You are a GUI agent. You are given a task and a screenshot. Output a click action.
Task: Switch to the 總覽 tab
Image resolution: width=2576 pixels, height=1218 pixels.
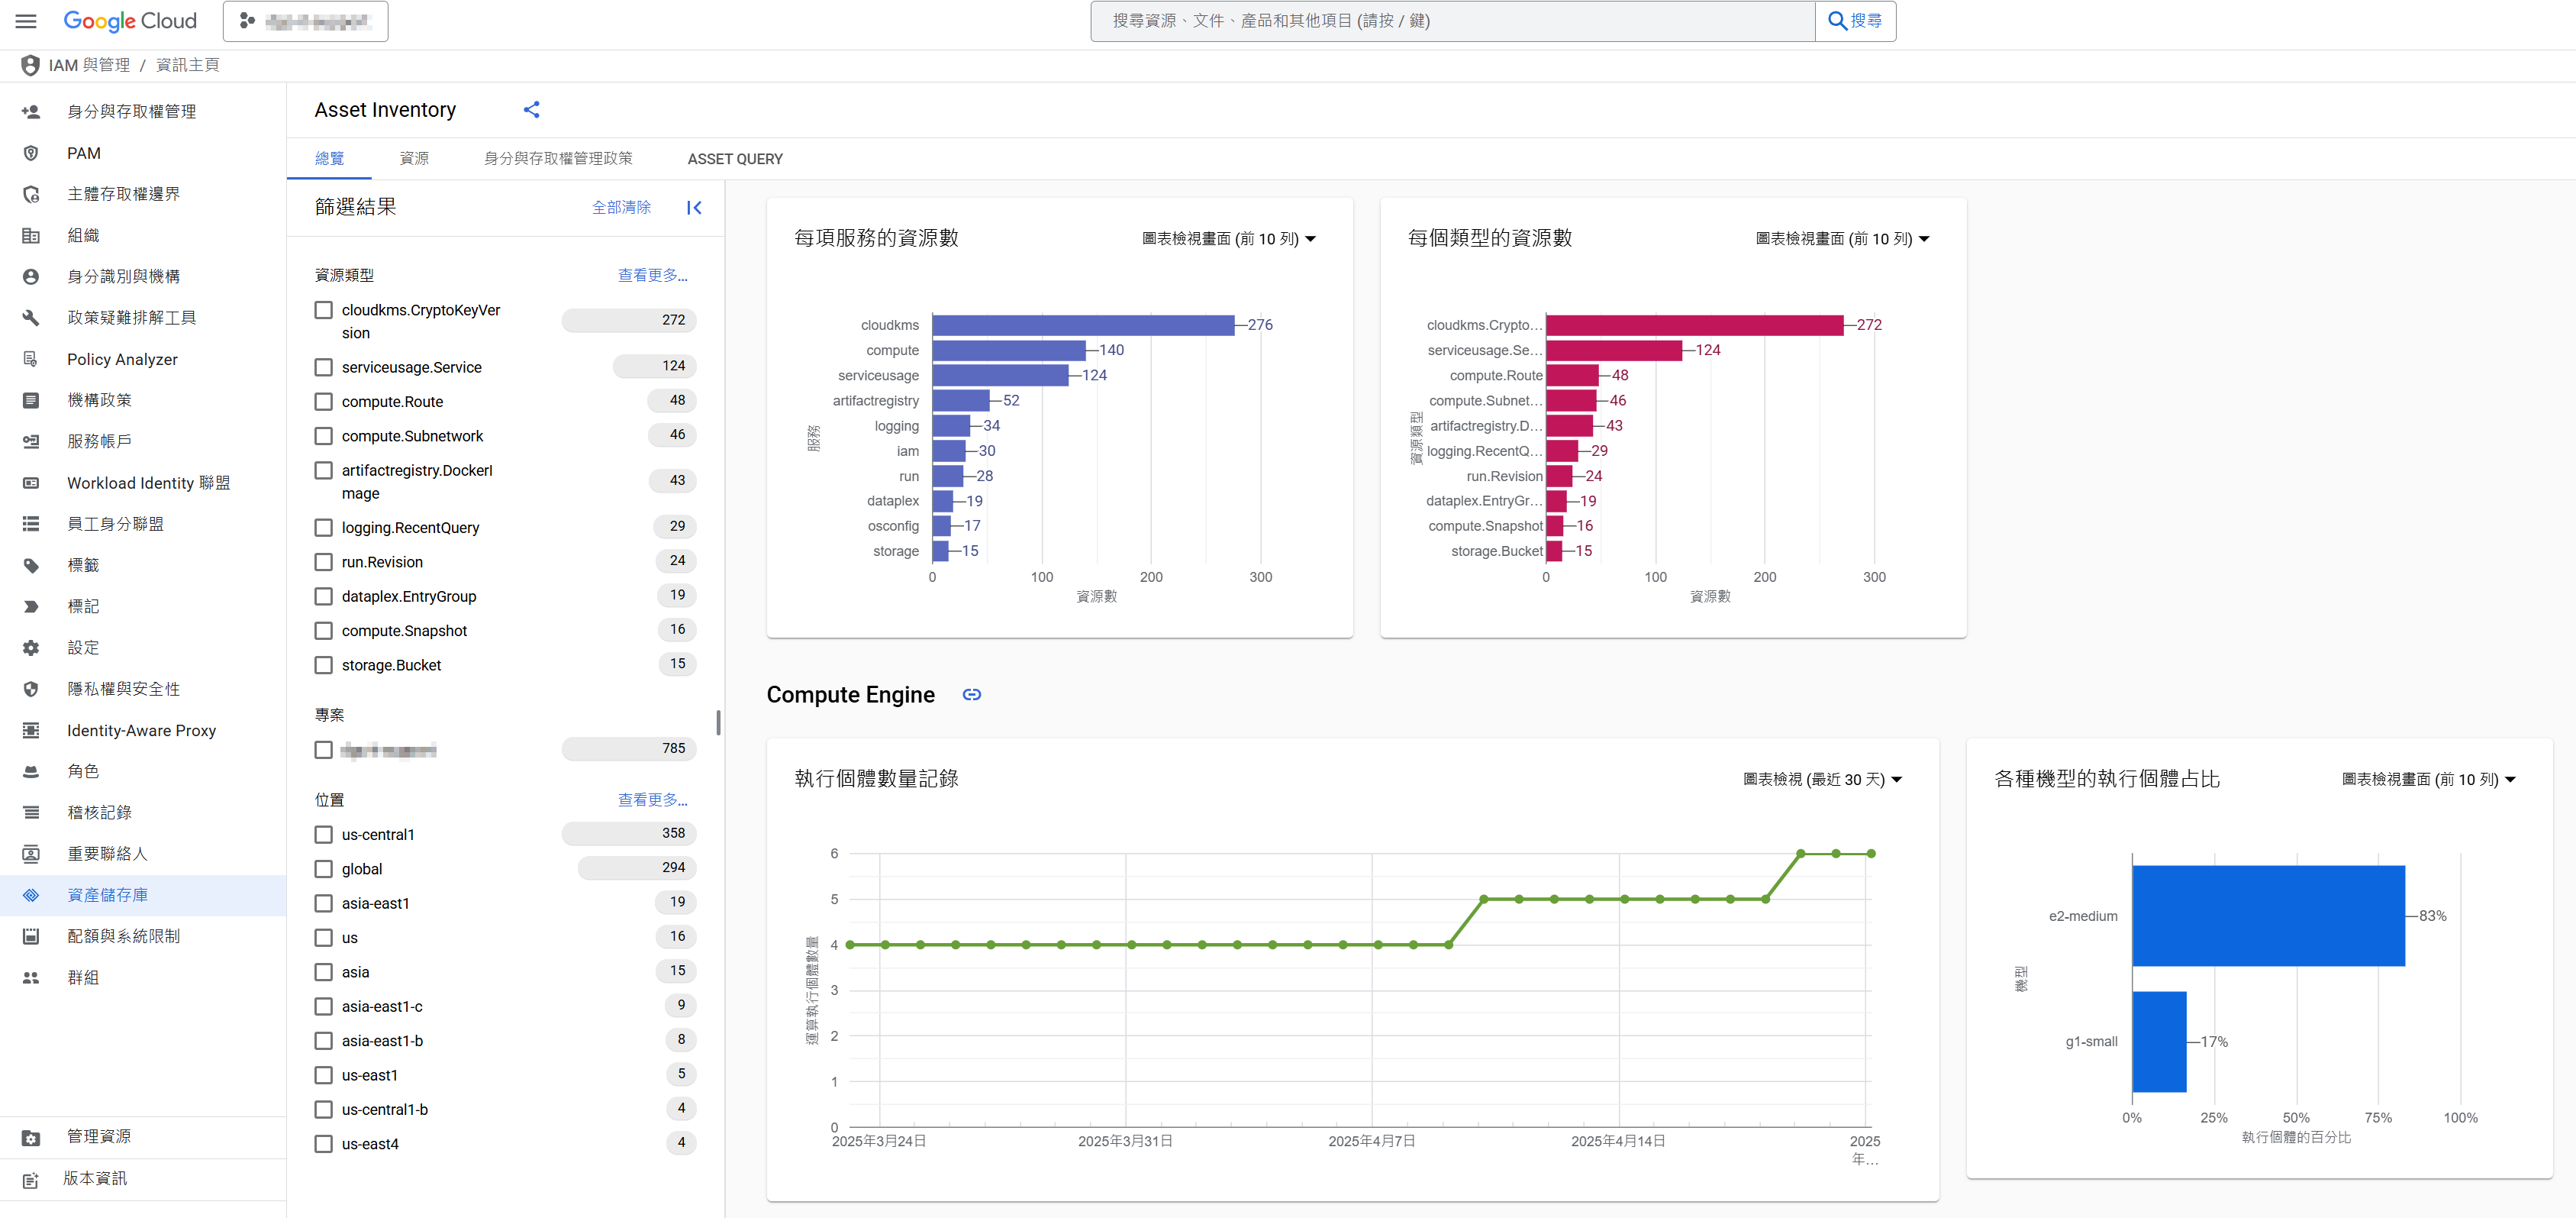click(329, 158)
